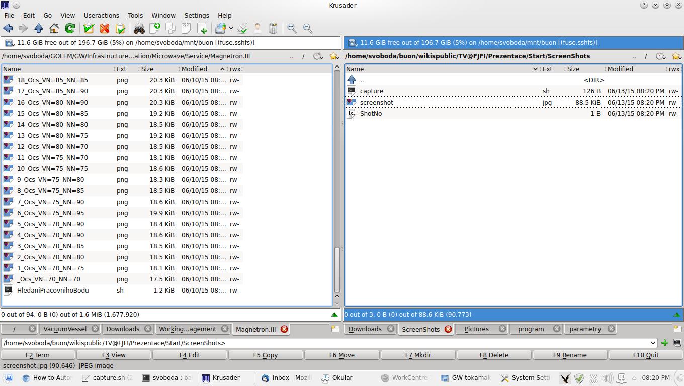Click F10 Quit button

(x=646, y=355)
